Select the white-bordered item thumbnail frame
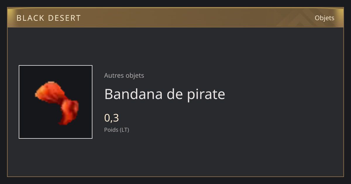Viewport: 351px width, 184px height. point(56,102)
